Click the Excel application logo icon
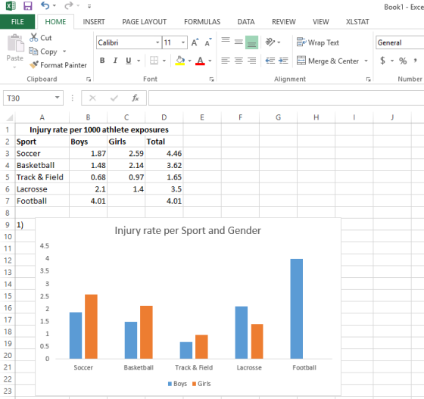The image size is (424, 399). click(x=11, y=5)
